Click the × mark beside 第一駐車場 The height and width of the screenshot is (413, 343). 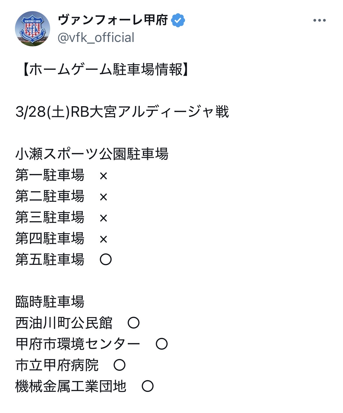[x=103, y=176]
